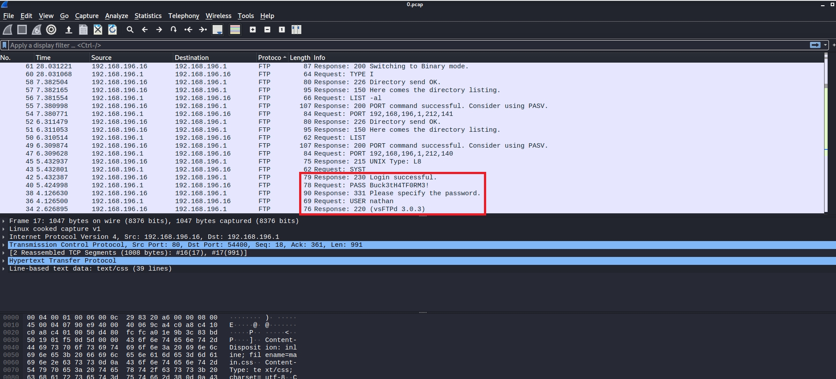Click the Find a packet magnifier icon
The width and height of the screenshot is (836, 379).
(130, 30)
